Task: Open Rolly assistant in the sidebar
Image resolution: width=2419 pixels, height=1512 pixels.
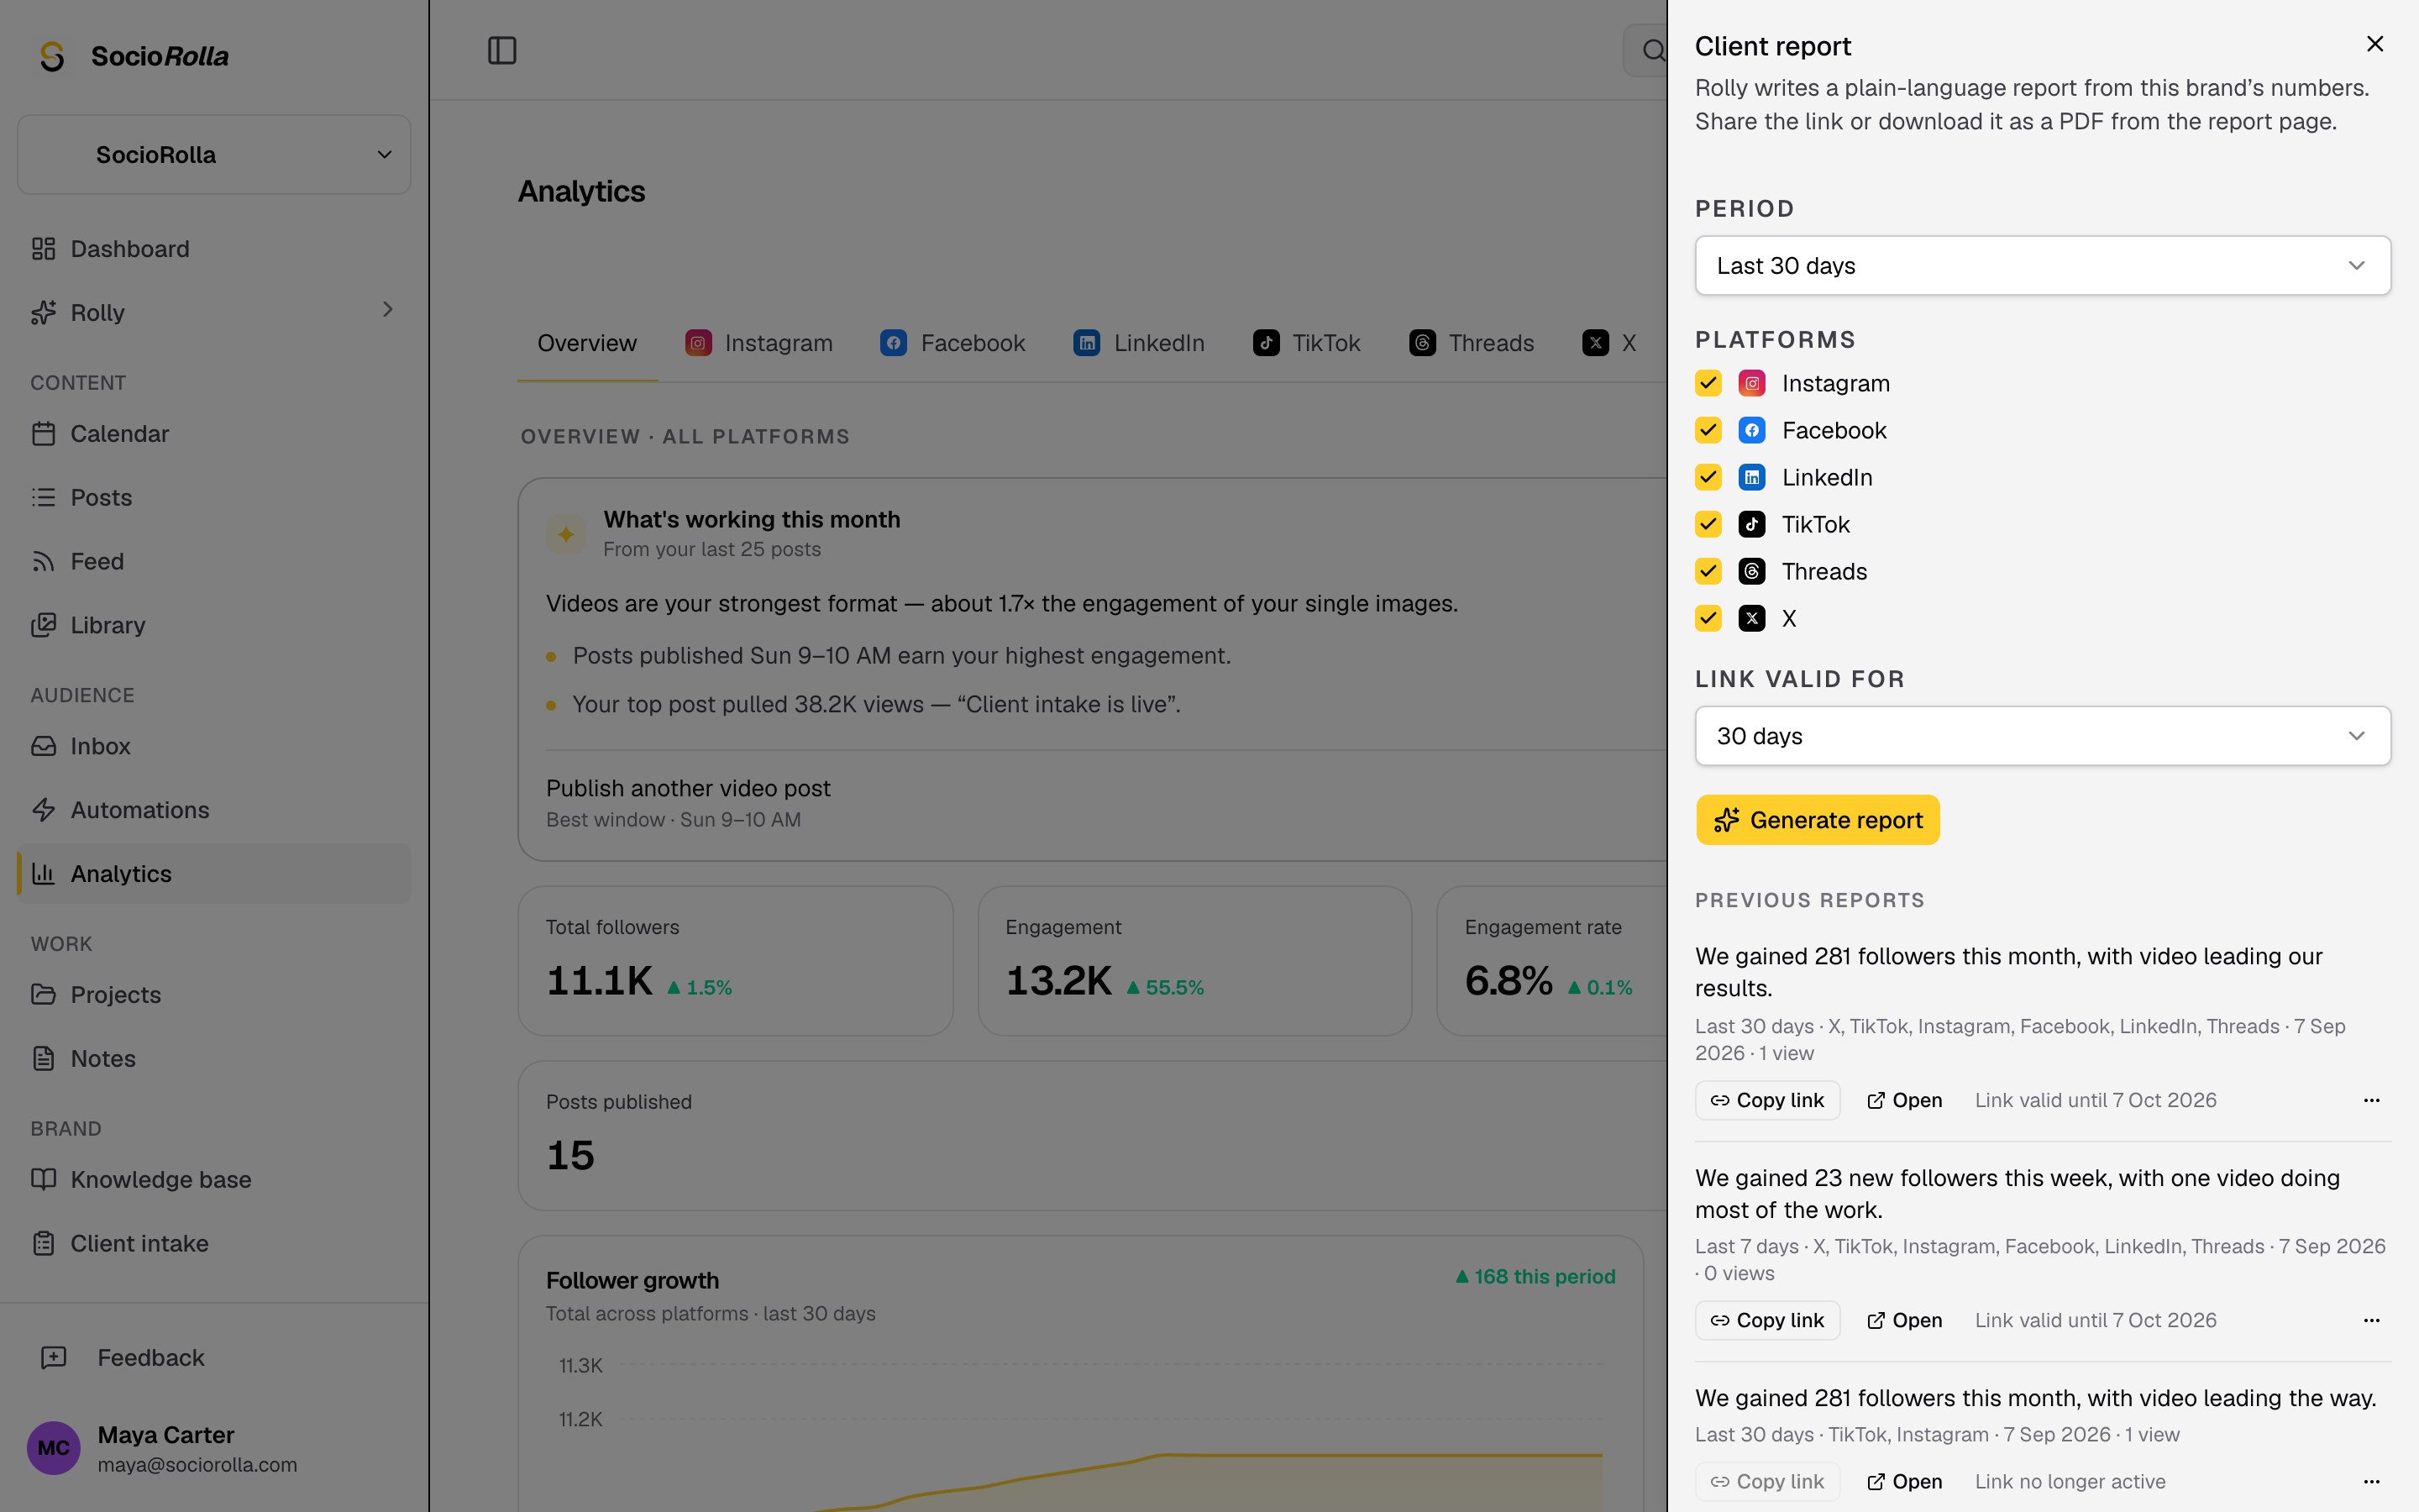Action: (214, 312)
